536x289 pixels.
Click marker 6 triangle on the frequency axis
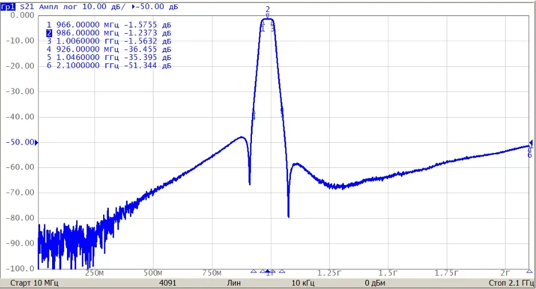pyautogui.click(x=529, y=271)
